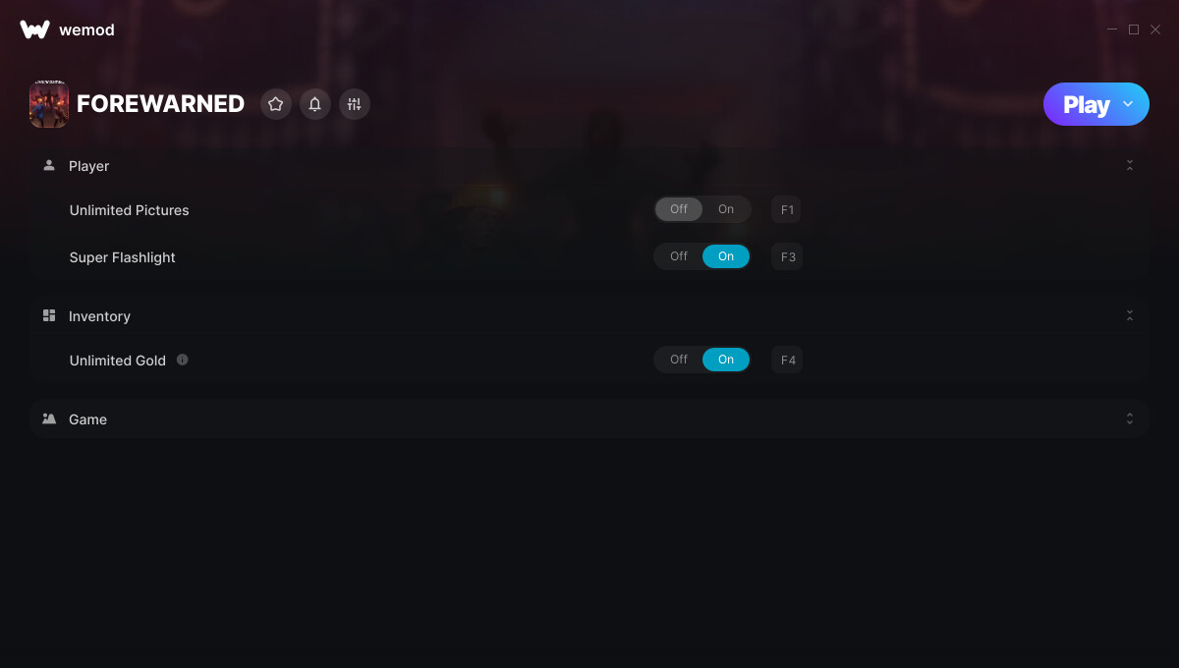The image size is (1179, 668).
Task: Change the F1 hotkey for Unlimited Pictures
Action: click(787, 209)
